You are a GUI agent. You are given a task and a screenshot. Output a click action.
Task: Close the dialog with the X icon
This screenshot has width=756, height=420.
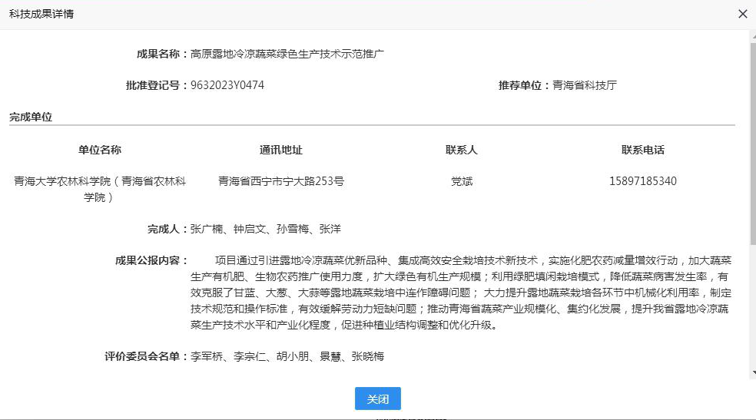(x=742, y=15)
